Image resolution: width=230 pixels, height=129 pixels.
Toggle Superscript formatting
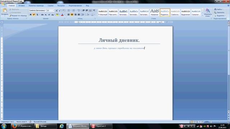point(49,15)
